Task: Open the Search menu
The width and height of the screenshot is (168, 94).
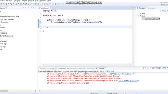Action: [24, 1]
